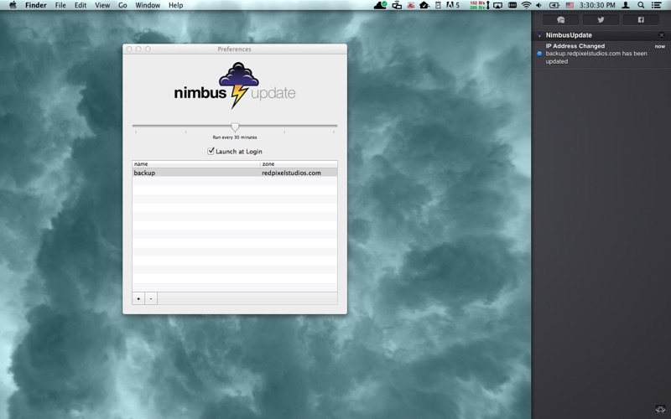
Task: Click the network speed monitor in menu bar
Action: pyautogui.click(x=479, y=5)
